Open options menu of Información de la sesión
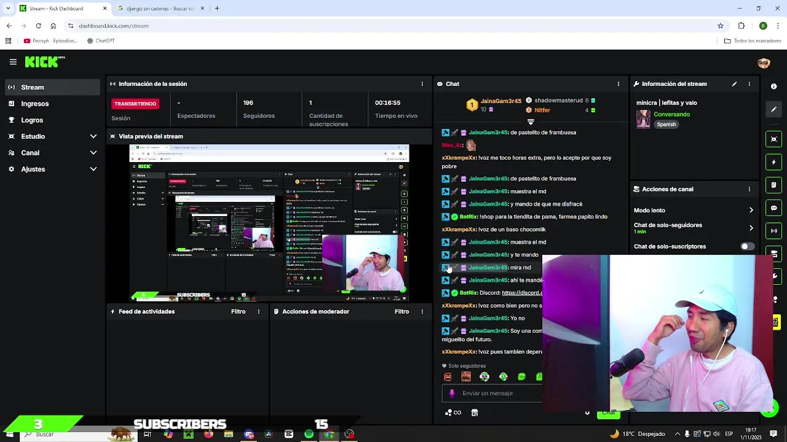787x442 pixels. tap(422, 84)
